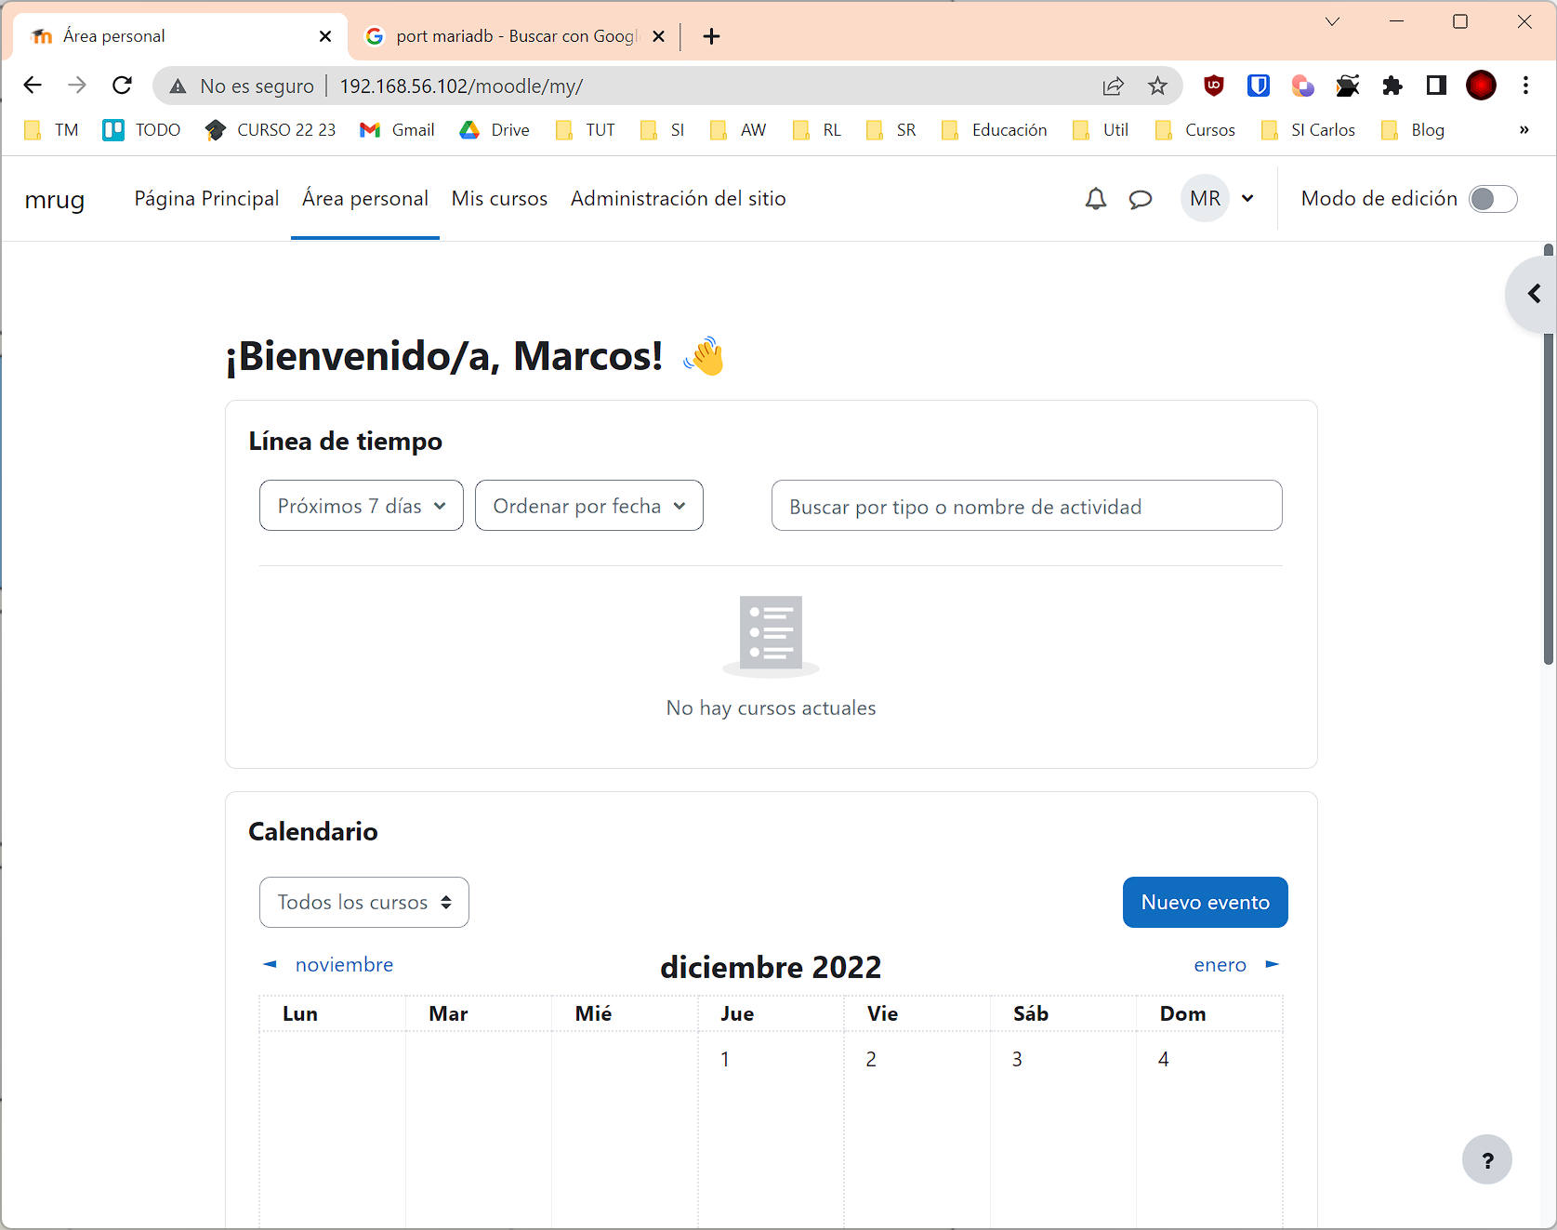Expand the MR user menu
Image resolution: width=1557 pixels, height=1230 pixels.
click(1221, 199)
